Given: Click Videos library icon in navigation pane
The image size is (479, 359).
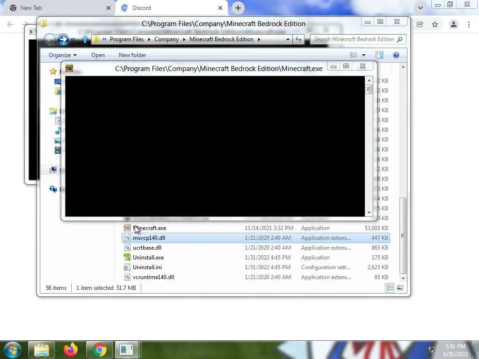Looking at the screenshot, I should pyautogui.click(x=58, y=150).
